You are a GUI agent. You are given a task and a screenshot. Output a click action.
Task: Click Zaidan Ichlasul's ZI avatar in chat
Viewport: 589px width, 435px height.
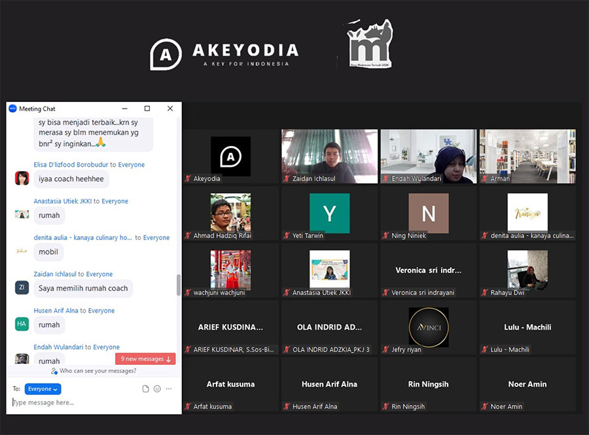pyautogui.click(x=22, y=287)
